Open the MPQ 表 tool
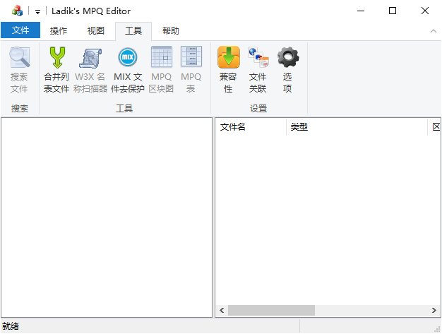 coord(191,70)
